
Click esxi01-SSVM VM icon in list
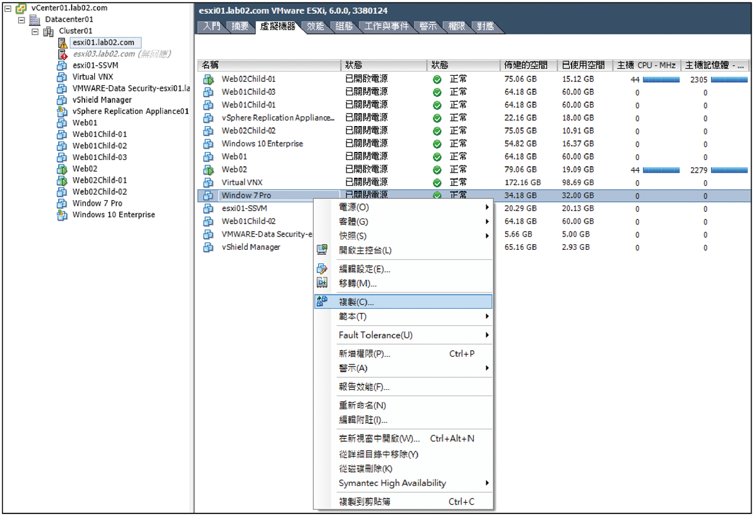[208, 208]
